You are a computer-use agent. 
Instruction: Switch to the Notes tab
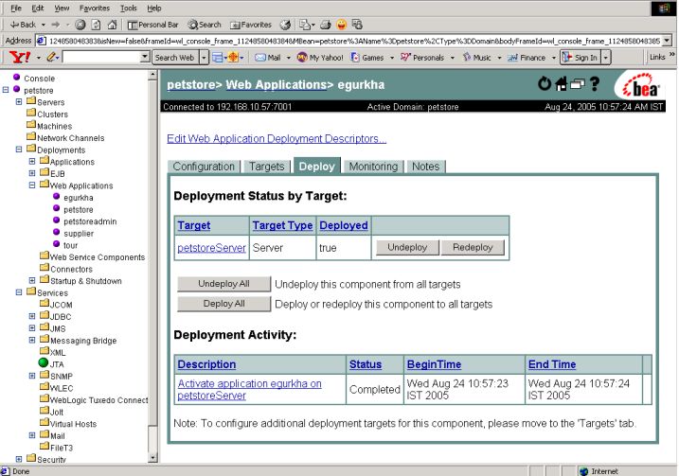(x=425, y=167)
